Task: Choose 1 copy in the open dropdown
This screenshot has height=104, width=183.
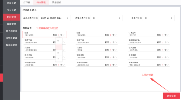Action: 59,47
